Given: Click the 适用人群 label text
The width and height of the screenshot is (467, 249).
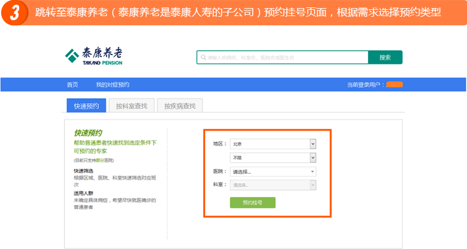Looking at the screenshot, I should tap(84, 193).
